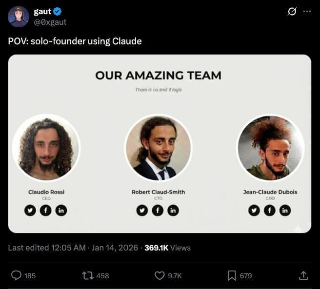Open Jean-Claude Dubois's LinkedIn icon
Image resolution: width=320 pixels, height=289 pixels.
285,210
